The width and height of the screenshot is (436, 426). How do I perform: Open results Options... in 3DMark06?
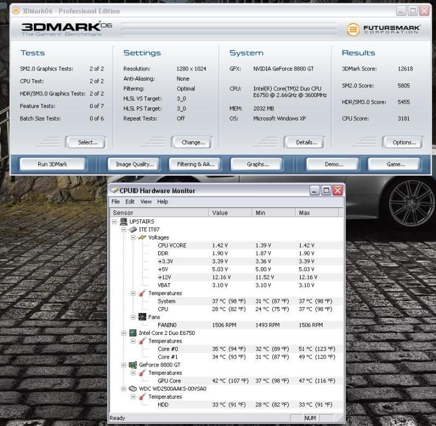click(x=402, y=142)
